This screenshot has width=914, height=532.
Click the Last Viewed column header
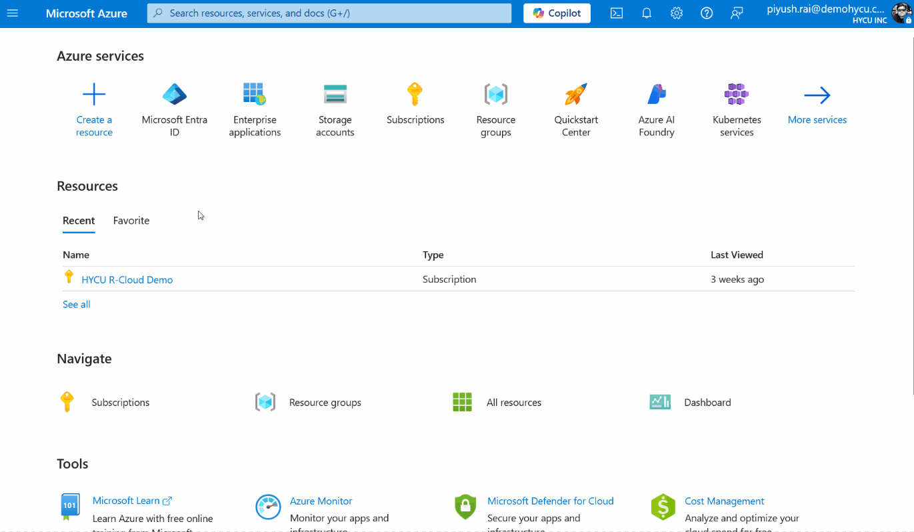pyautogui.click(x=737, y=255)
